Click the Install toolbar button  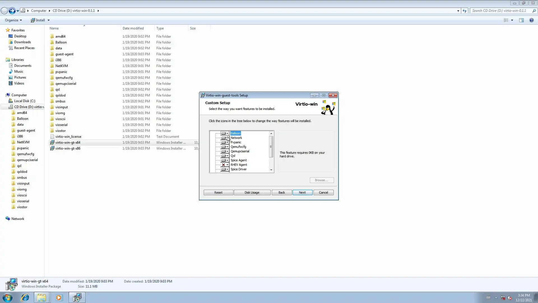click(38, 20)
